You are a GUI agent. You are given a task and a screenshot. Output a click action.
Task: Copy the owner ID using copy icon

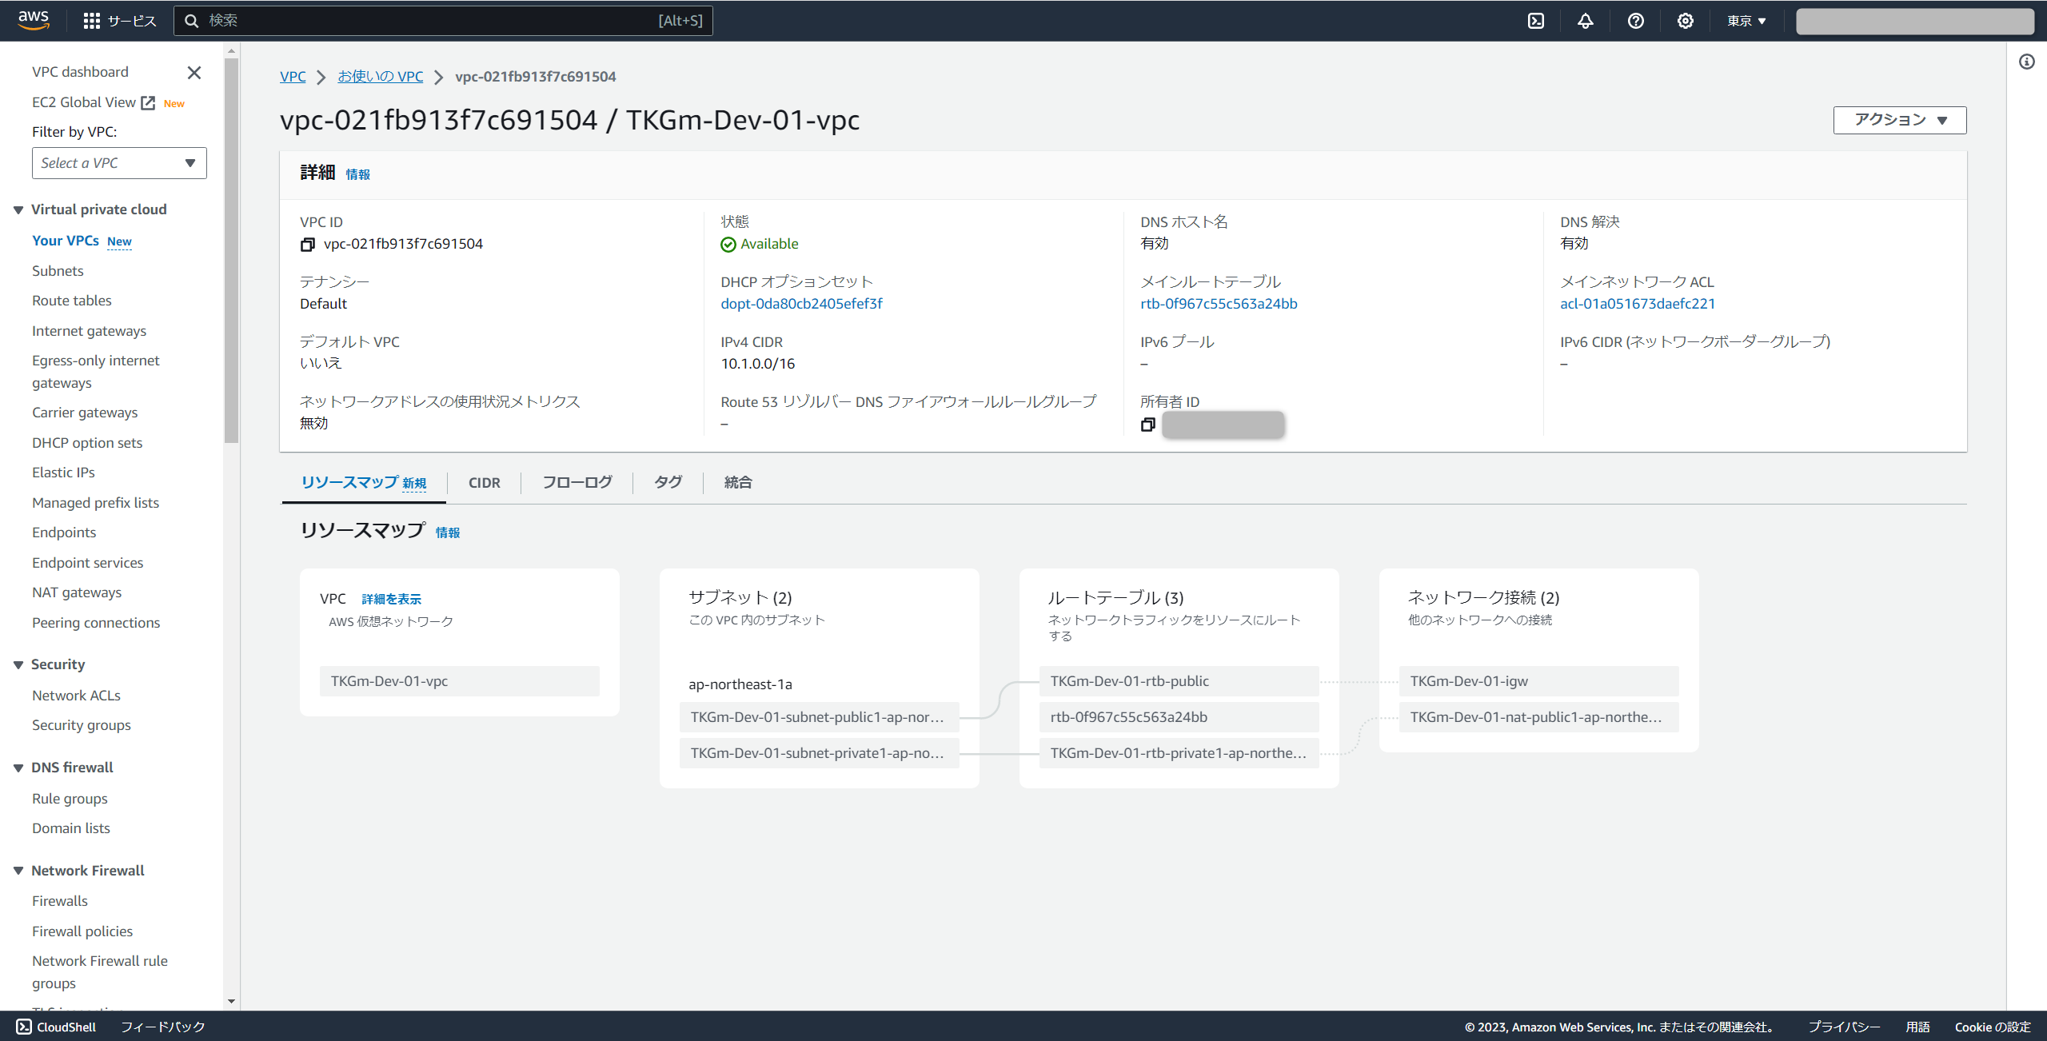1147,425
